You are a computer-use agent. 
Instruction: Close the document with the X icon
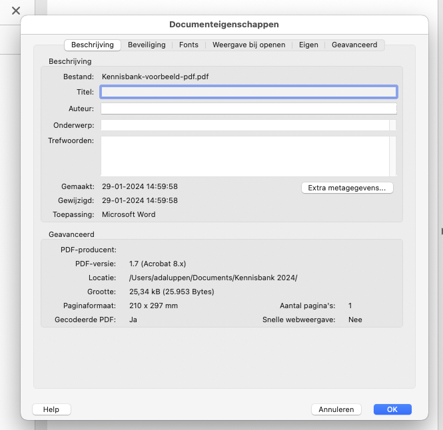16,11
